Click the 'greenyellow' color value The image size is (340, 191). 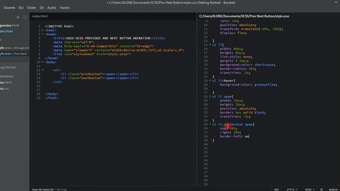point(266,85)
